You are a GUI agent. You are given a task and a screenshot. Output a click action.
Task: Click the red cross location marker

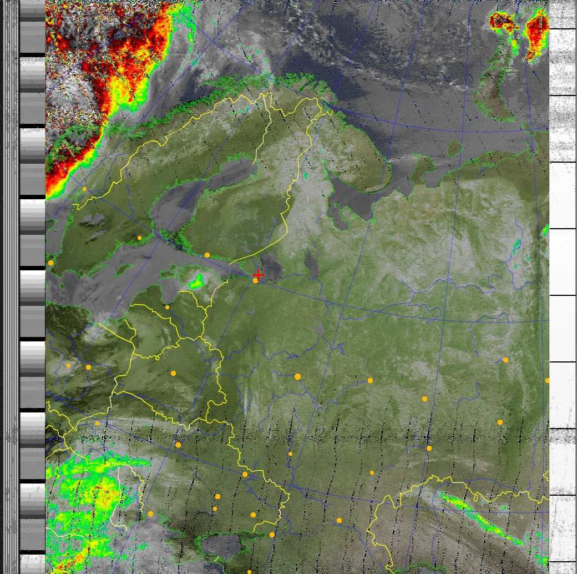point(259,275)
